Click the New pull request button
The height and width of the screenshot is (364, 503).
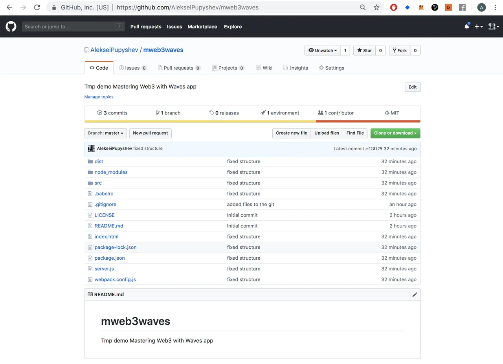[x=151, y=133]
